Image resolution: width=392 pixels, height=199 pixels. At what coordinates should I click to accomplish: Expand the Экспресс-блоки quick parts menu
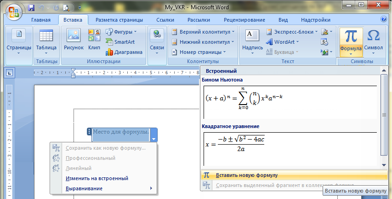(316, 32)
